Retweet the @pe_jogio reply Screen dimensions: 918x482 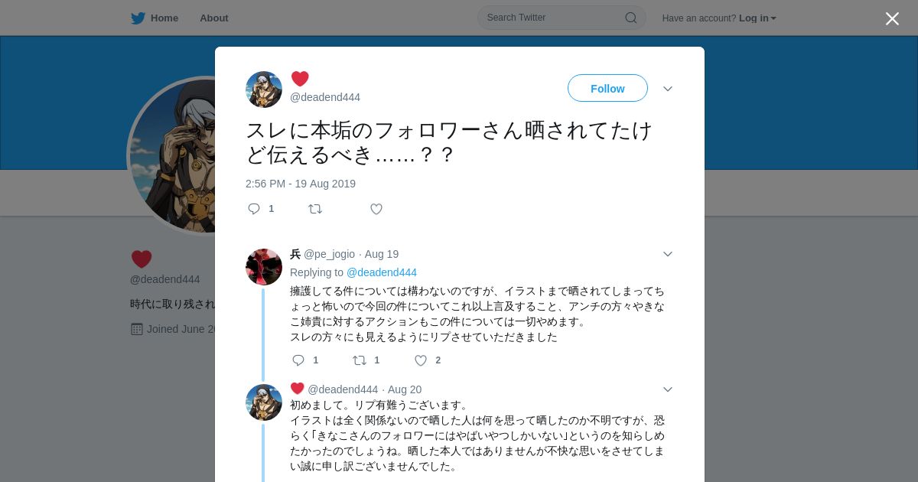360,360
